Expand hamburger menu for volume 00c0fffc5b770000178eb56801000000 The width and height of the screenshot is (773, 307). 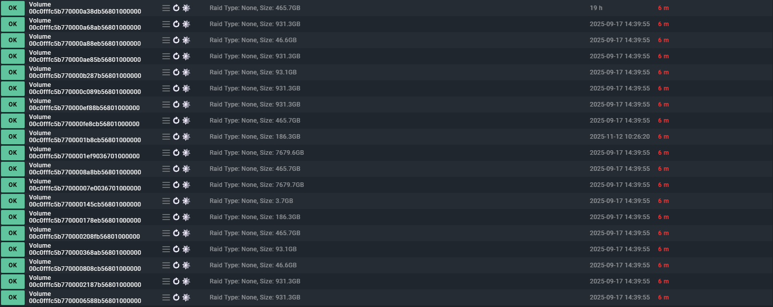[166, 217]
